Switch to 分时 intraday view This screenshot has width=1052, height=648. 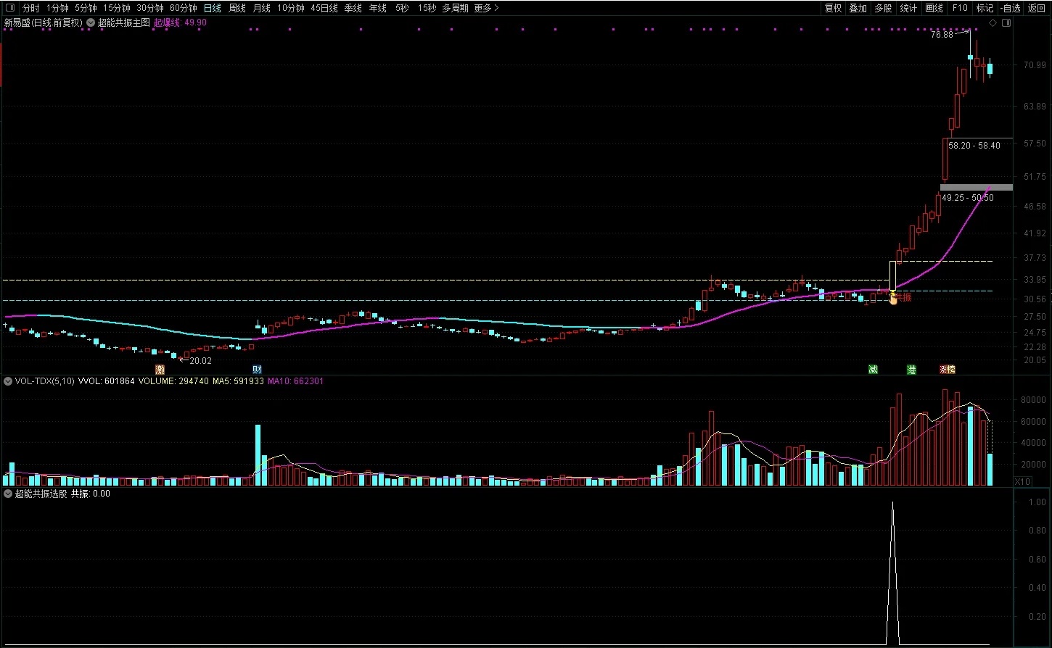pos(30,8)
